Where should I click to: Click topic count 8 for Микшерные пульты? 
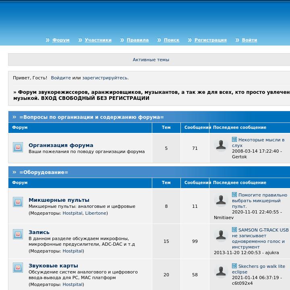coord(166,206)
